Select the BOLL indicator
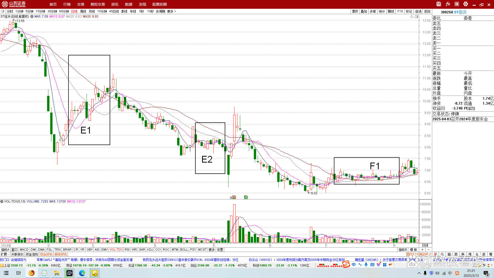The width and height of the screenshot is (494, 278). 184,250
